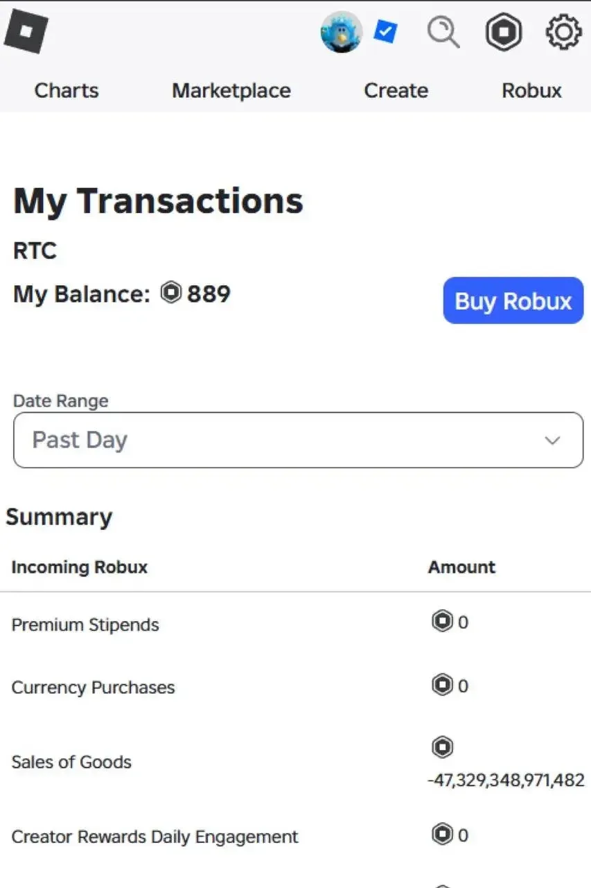Image resolution: width=591 pixels, height=888 pixels.
Task: Click the Creator Rewards Daily Engagement Robux icon
Action: (442, 834)
